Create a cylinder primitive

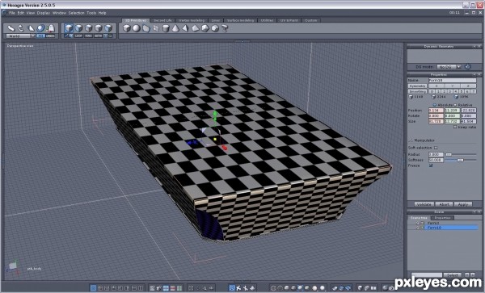166,28
